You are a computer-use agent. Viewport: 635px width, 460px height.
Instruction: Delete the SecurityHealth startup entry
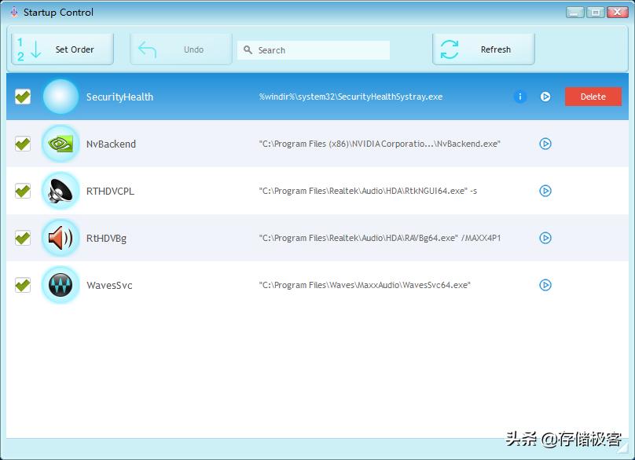click(x=593, y=97)
